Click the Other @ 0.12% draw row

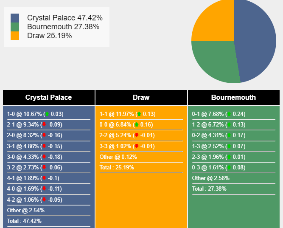[x=141, y=157]
